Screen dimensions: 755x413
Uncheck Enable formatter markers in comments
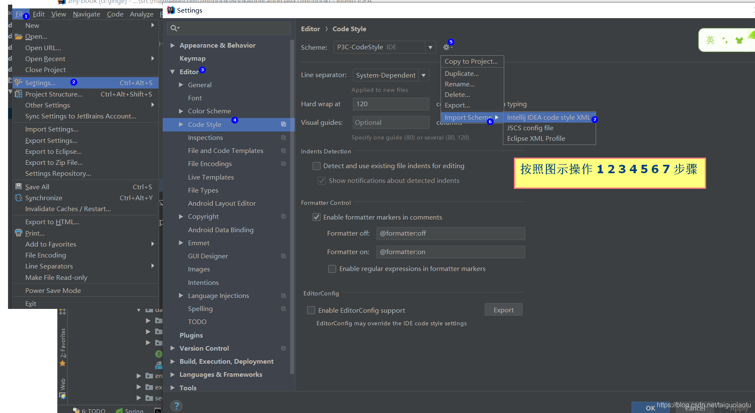(x=317, y=217)
